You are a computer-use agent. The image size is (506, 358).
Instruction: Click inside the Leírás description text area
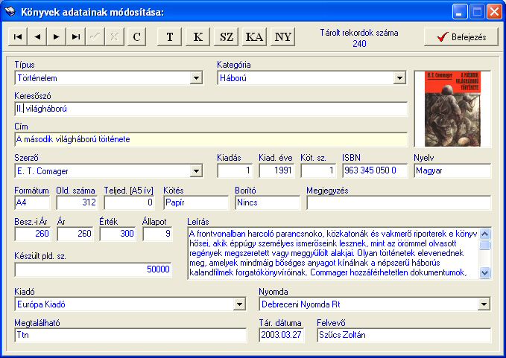[x=333, y=253]
